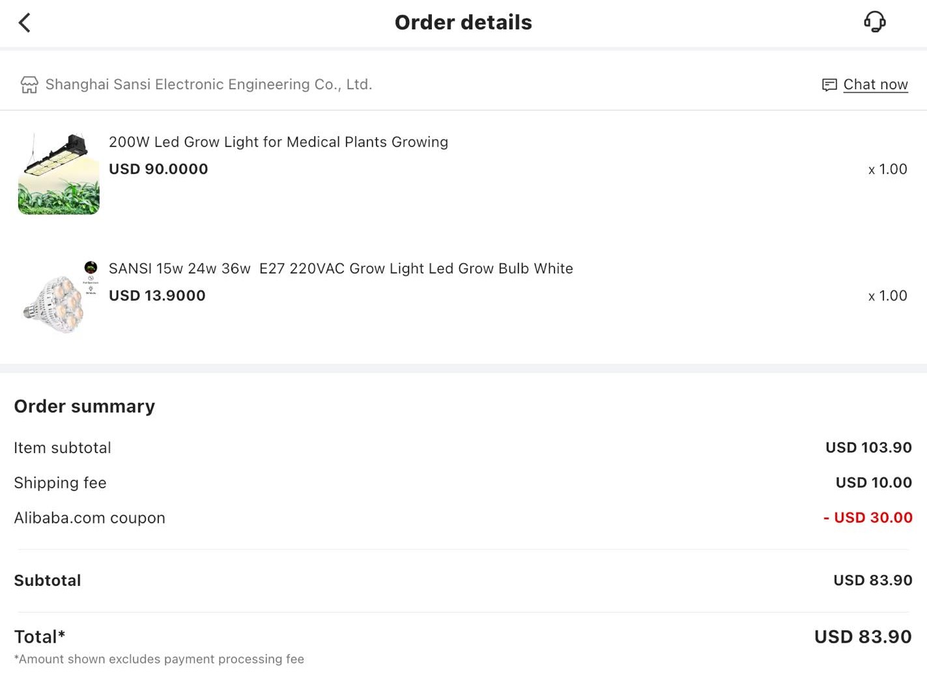Open the SANSI grow bulb thumbnail
Image resolution: width=927 pixels, height=681 pixels.
click(59, 299)
